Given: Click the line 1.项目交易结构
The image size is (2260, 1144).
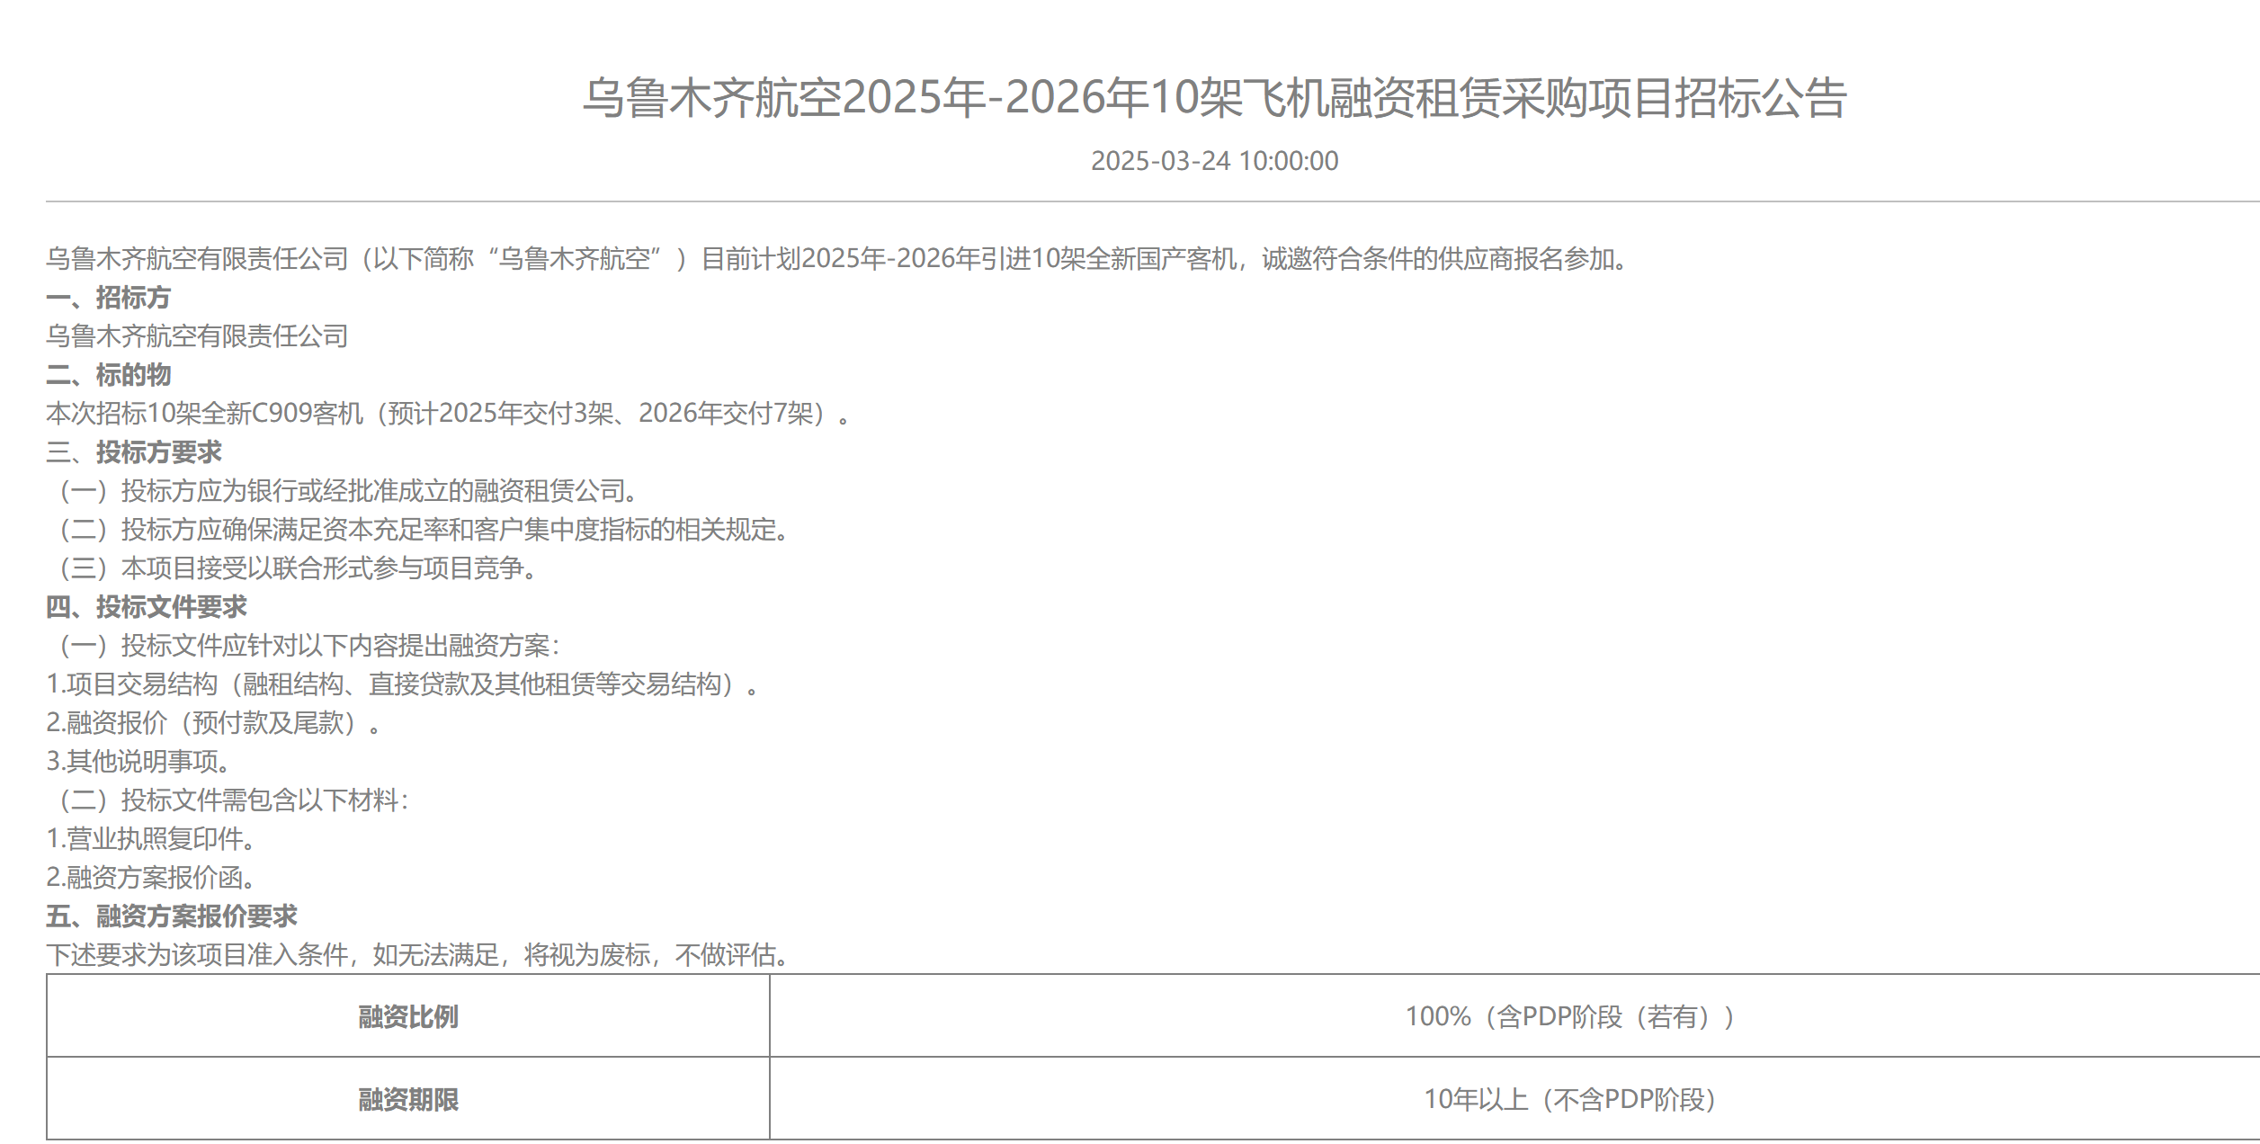Looking at the screenshot, I should [x=402, y=684].
